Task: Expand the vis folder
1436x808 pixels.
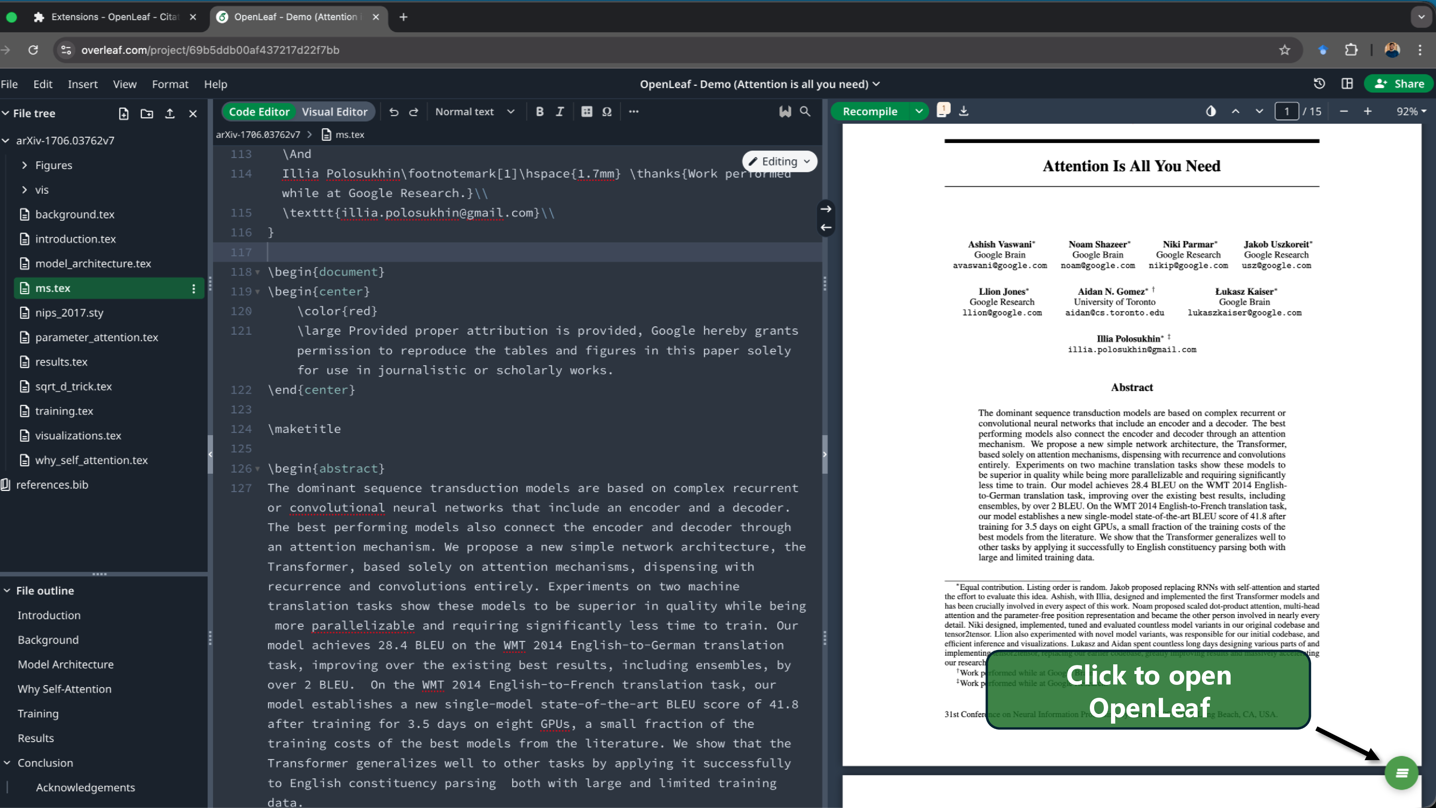Action: (x=24, y=190)
